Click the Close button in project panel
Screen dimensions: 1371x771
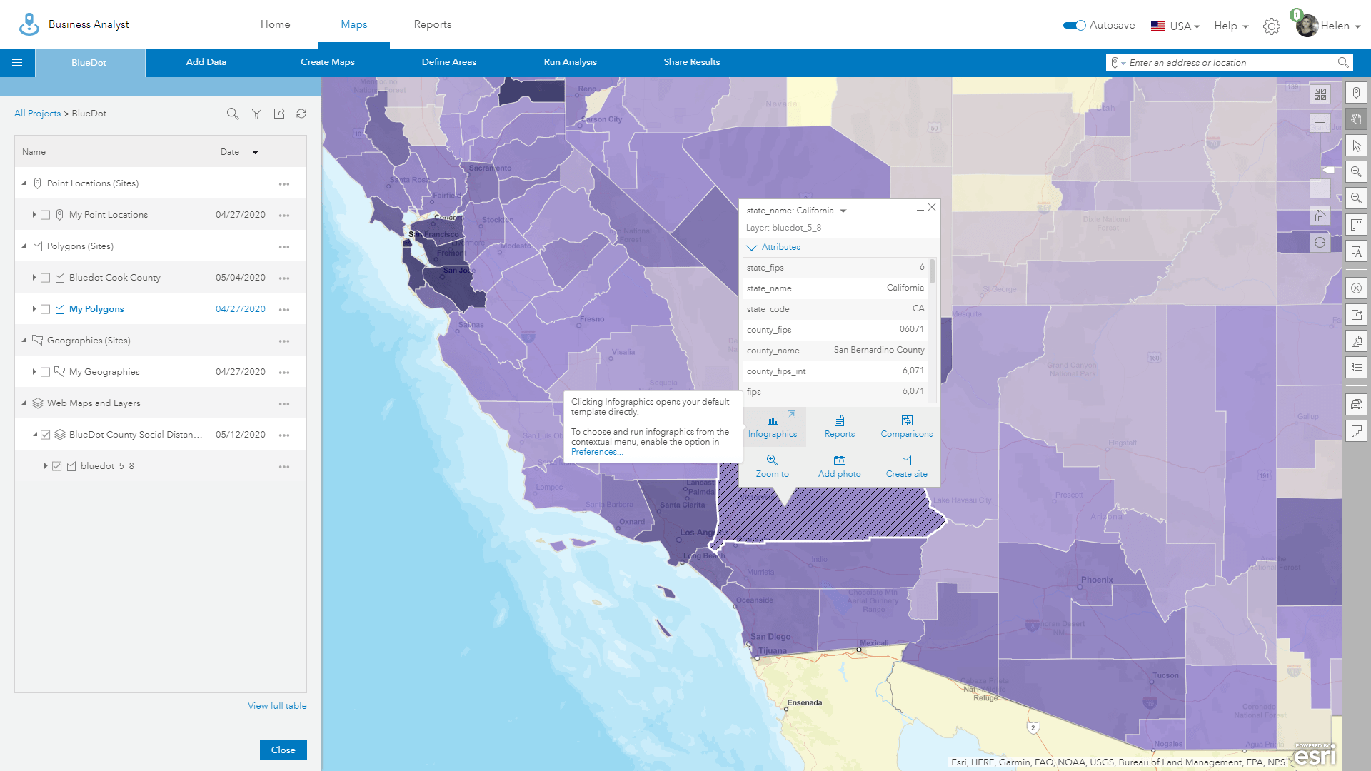click(283, 750)
